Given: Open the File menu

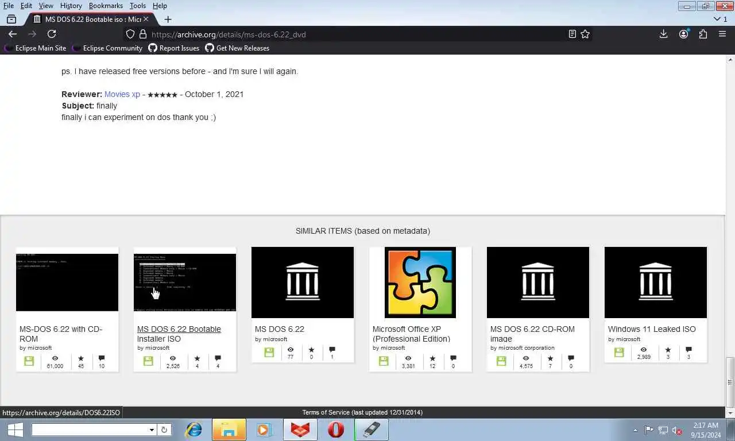Looking at the screenshot, I should click(9, 5).
